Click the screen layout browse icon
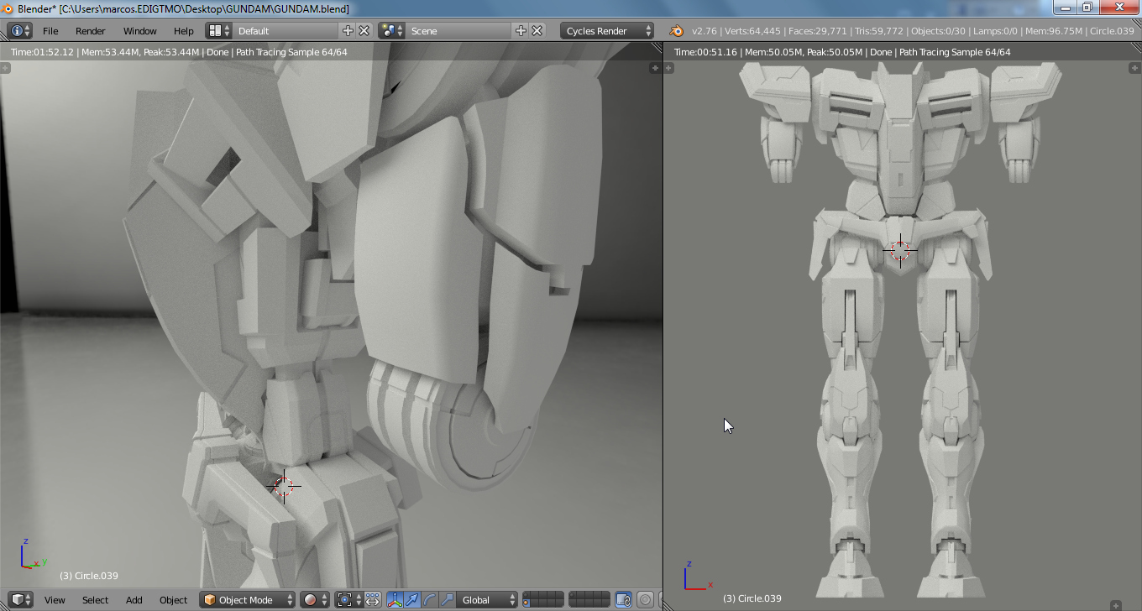 tap(219, 31)
